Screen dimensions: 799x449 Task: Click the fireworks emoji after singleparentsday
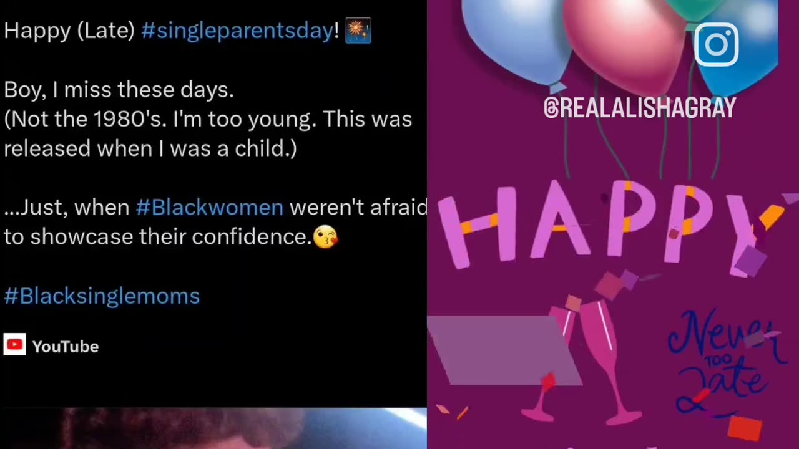(x=358, y=31)
